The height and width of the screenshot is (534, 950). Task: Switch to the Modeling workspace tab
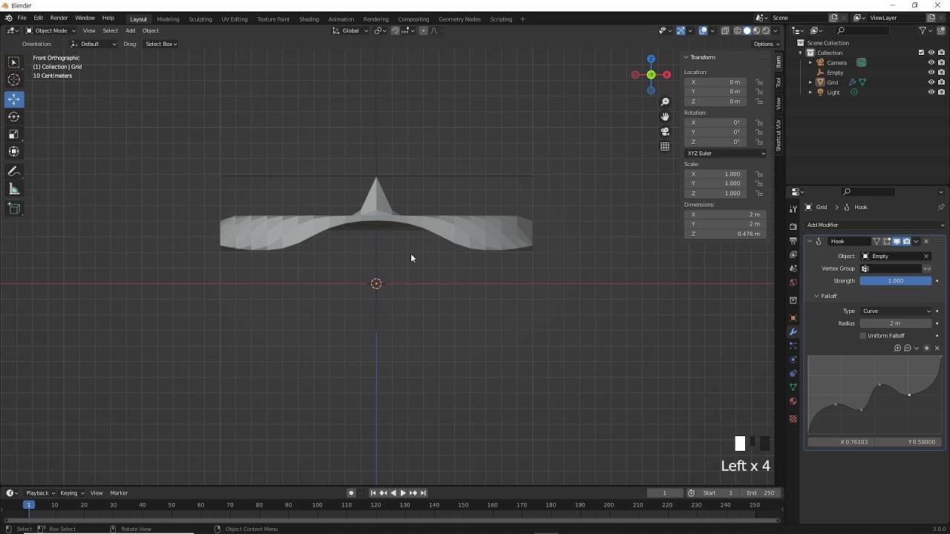pyautogui.click(x=168, y=19)
